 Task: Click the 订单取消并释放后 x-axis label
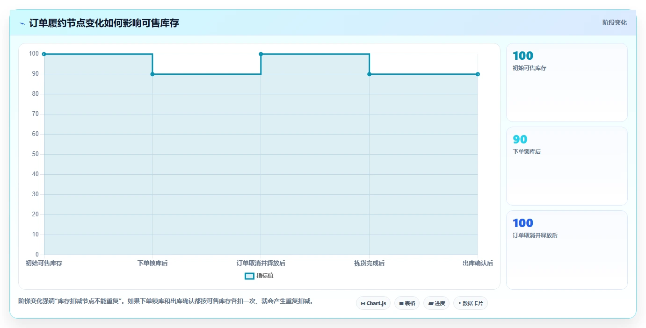pyautogui.click(x=261, y=263)
